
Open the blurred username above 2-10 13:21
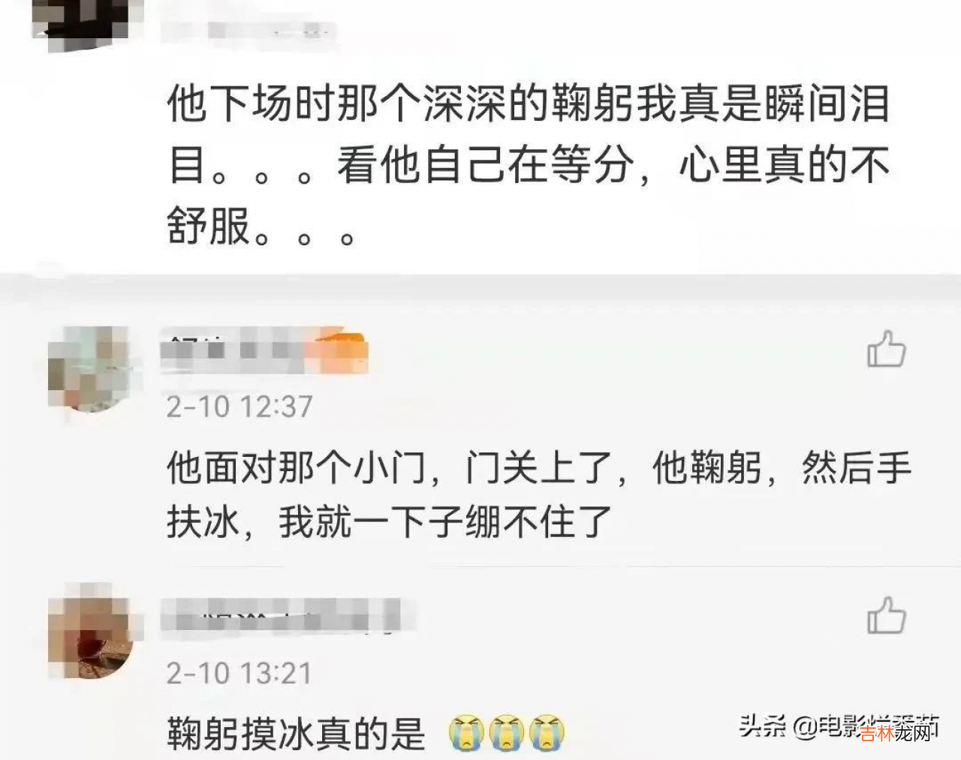click(288, 619)
